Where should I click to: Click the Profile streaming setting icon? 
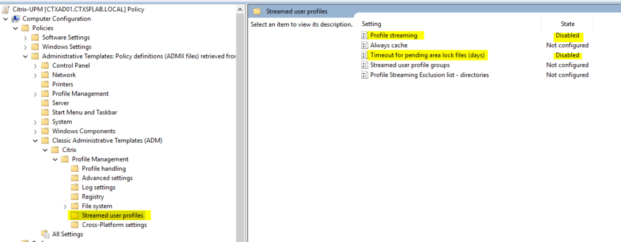click(364, 36)
